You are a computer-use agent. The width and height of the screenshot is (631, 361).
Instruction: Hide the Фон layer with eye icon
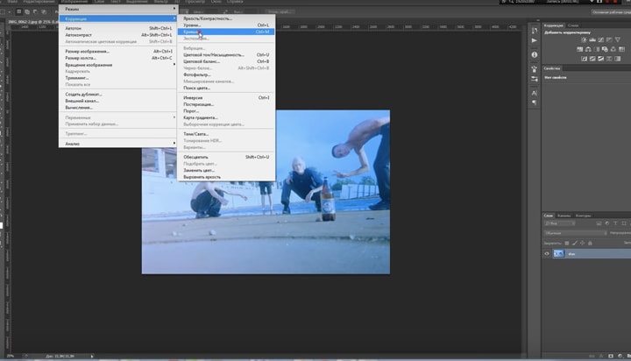(x=547, y=254)
